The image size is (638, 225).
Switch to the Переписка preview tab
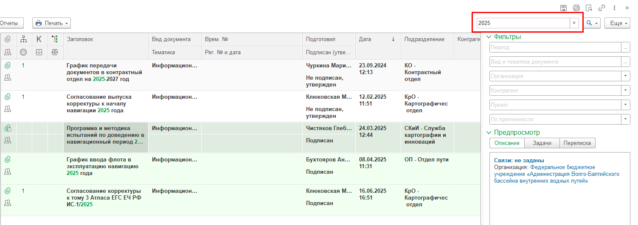577,143
